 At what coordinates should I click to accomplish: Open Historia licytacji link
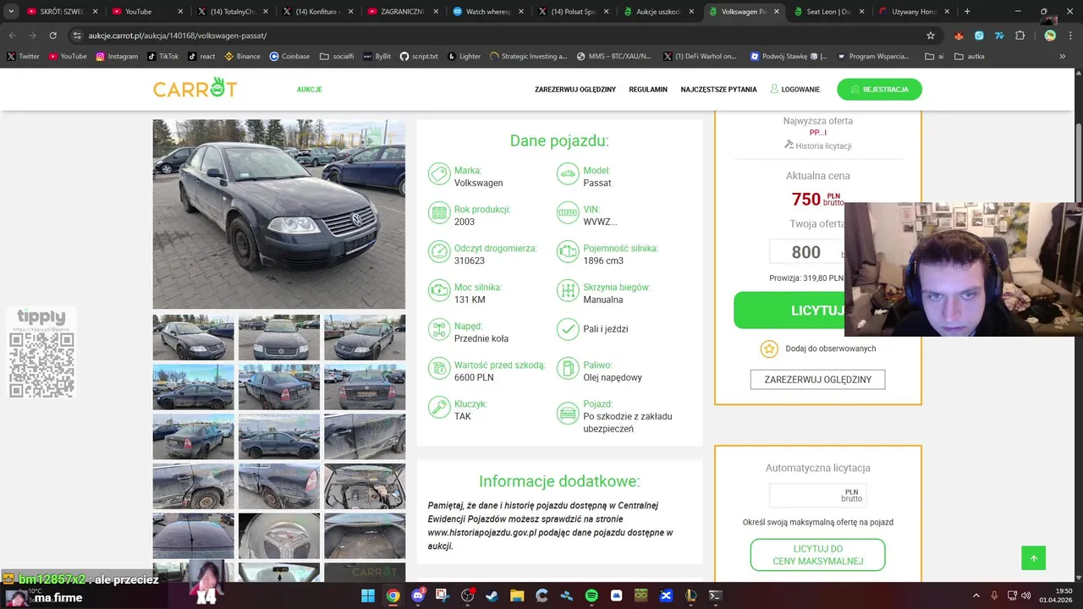pos(817,145)
